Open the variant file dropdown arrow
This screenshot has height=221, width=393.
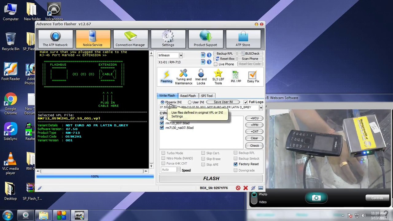coord(261,108)
